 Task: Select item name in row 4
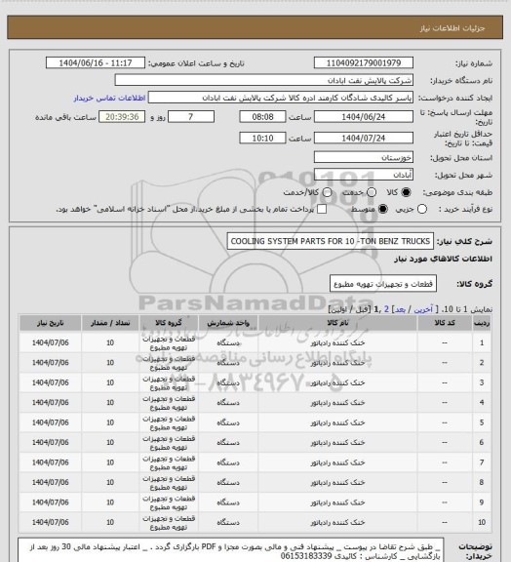pos(337,403)
